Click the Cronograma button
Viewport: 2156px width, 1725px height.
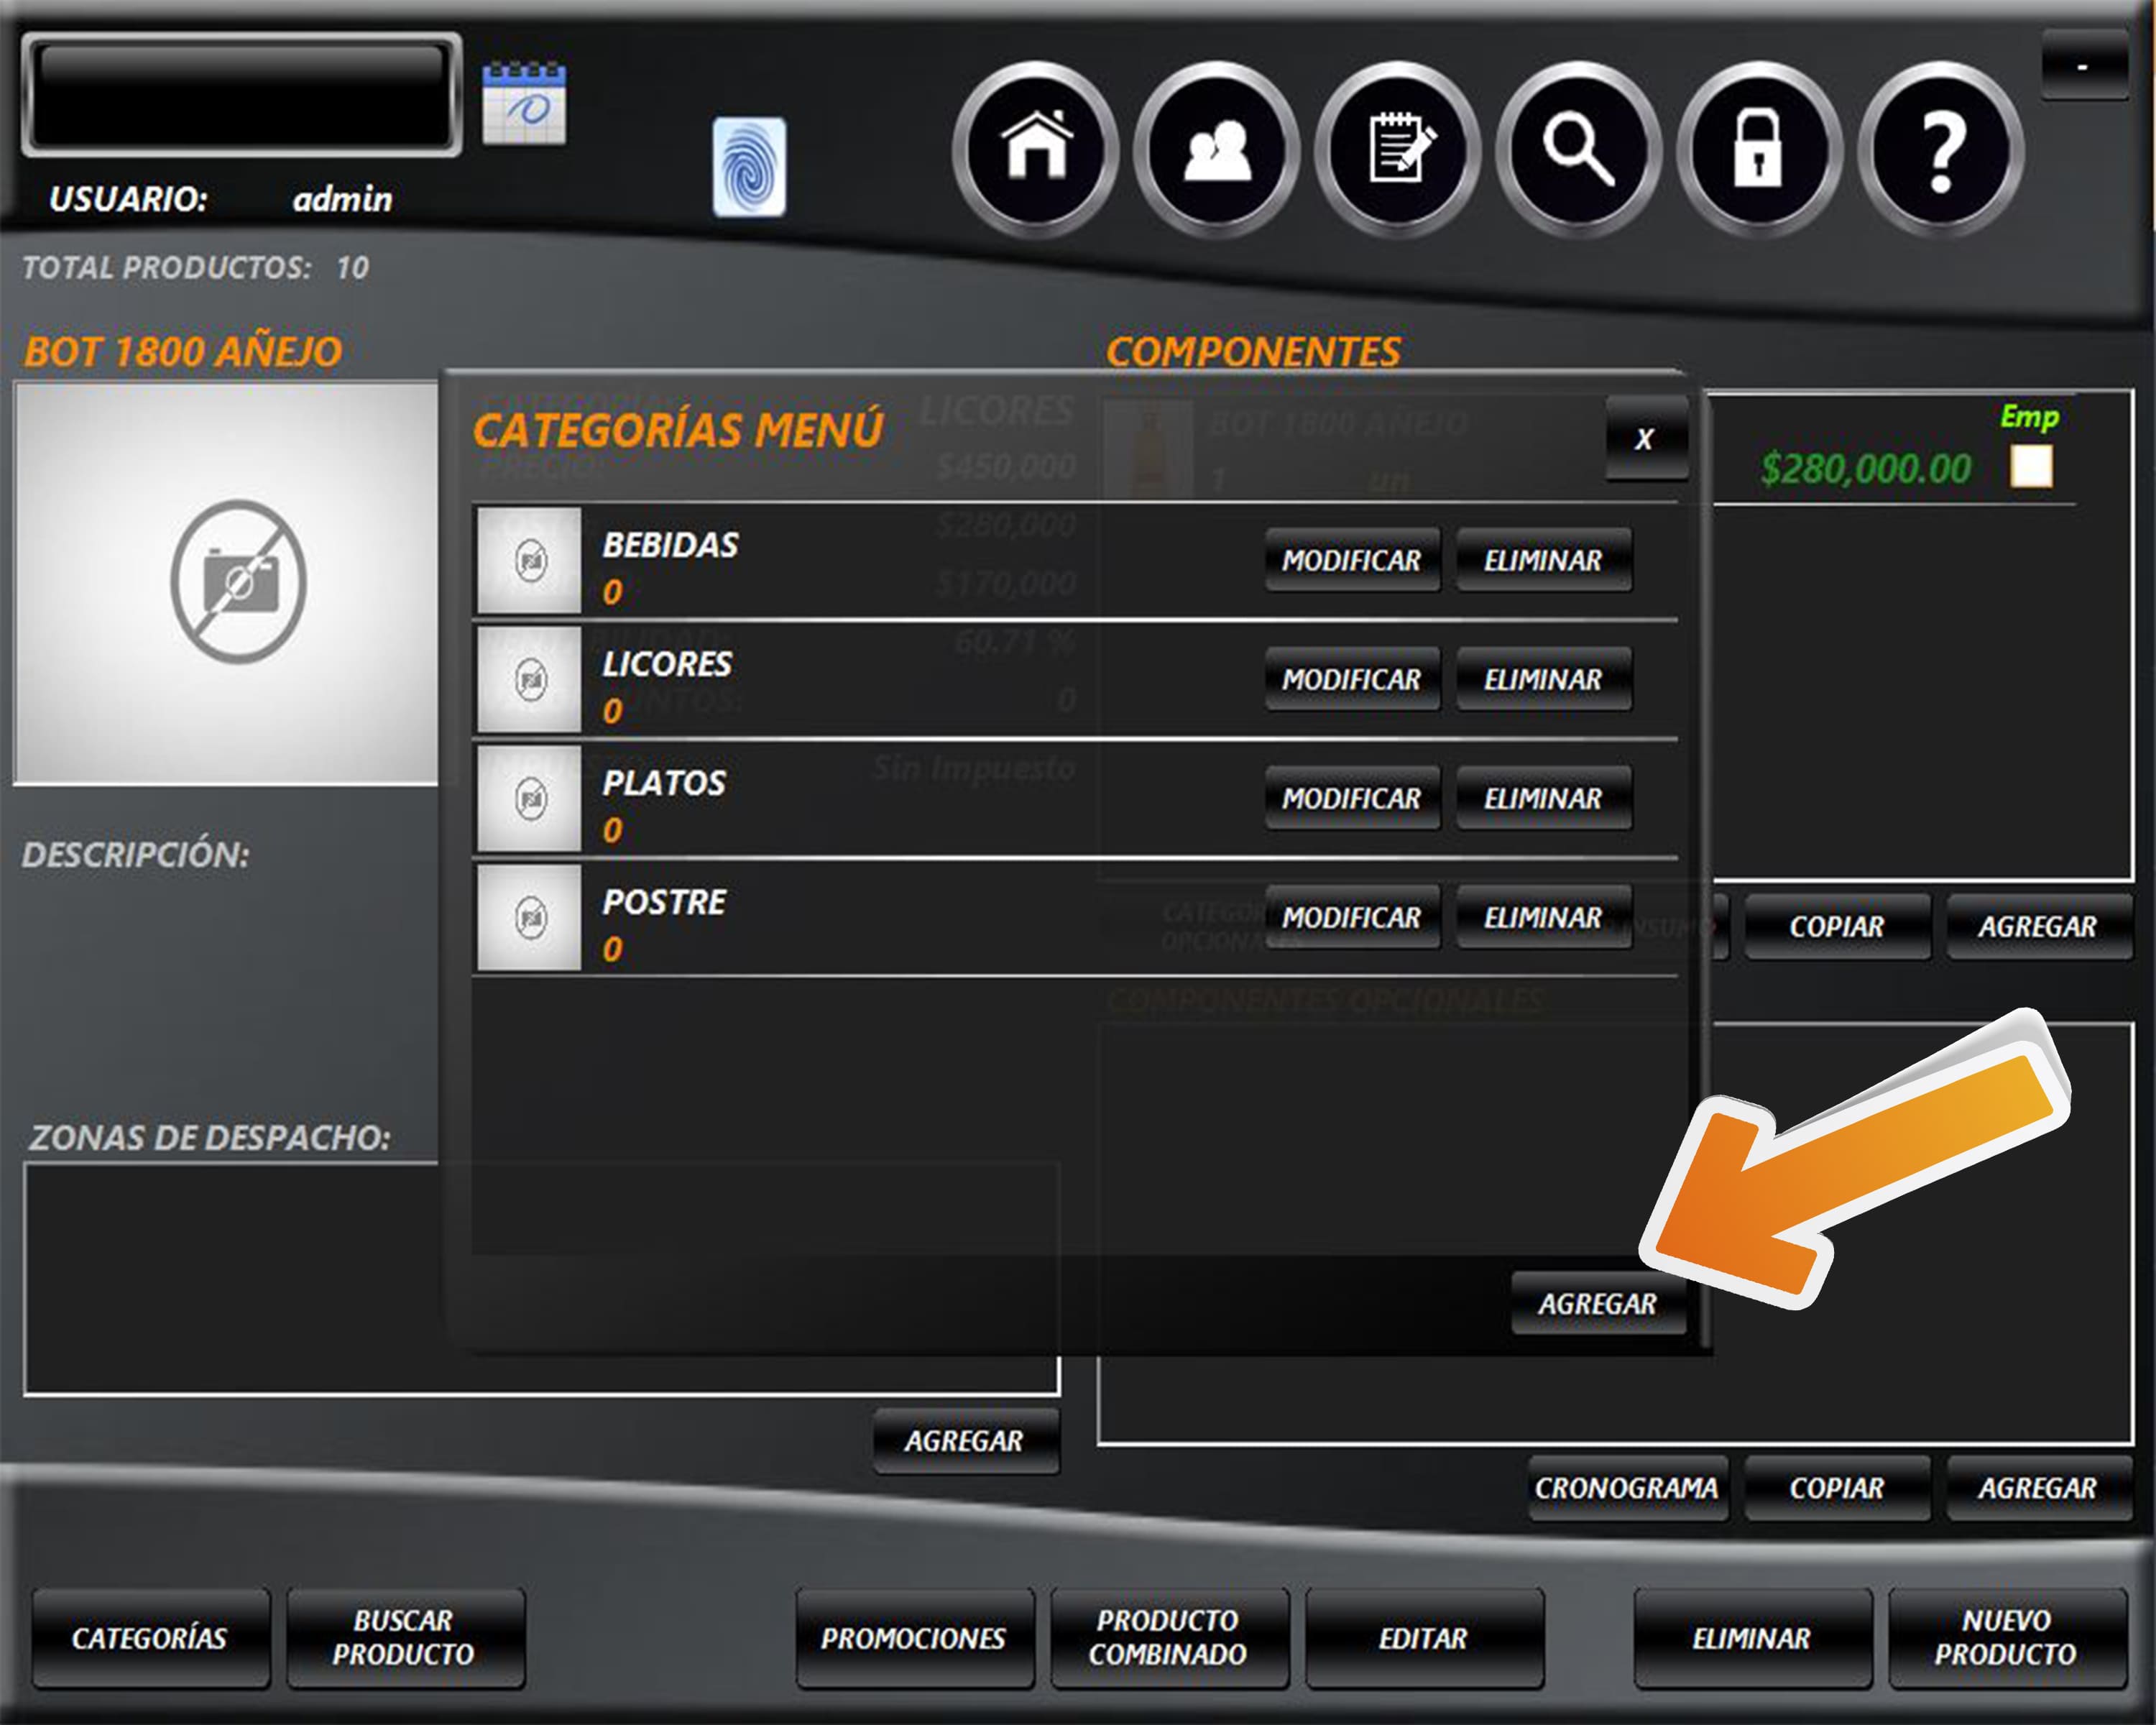tap(1626, 1488)
